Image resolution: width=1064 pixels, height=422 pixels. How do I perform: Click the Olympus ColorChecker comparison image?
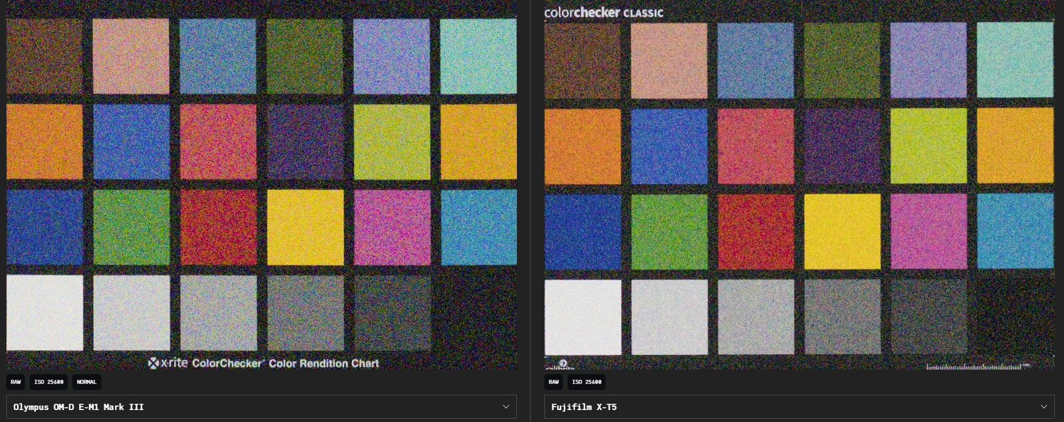[x=261, y=185]
